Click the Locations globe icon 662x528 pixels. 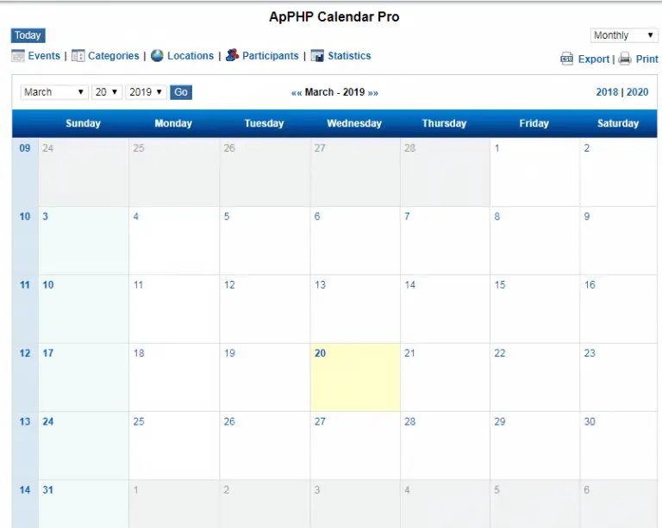click(157, 56)
